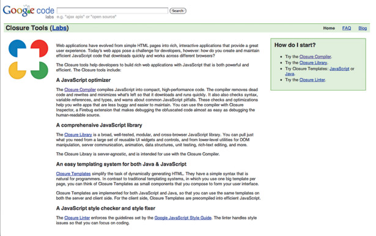Screen dimensions: 376x236
Task: Open the FAQ navigation link
Action: pos(347,28)
